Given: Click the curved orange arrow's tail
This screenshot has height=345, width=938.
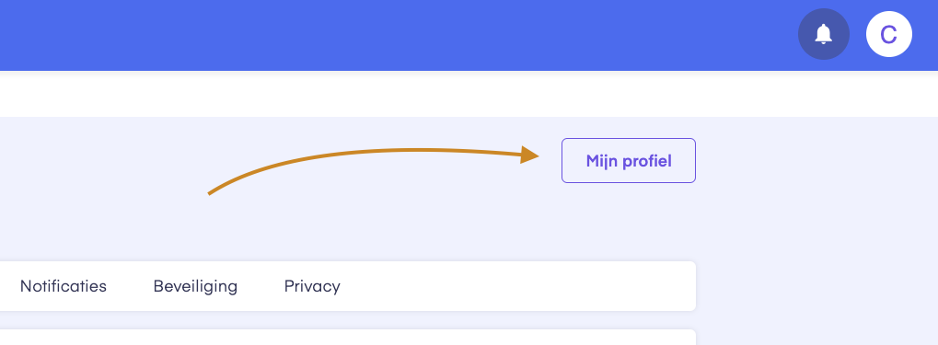Looking at the screenshot, I should click(x=211, y=192).
